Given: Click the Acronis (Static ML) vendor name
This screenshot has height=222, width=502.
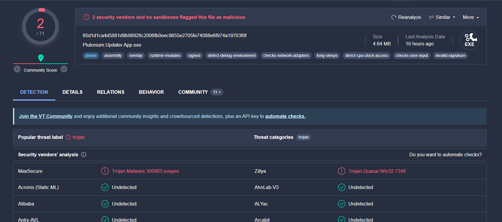Looking at the screenshot, I should pos(38,187).
